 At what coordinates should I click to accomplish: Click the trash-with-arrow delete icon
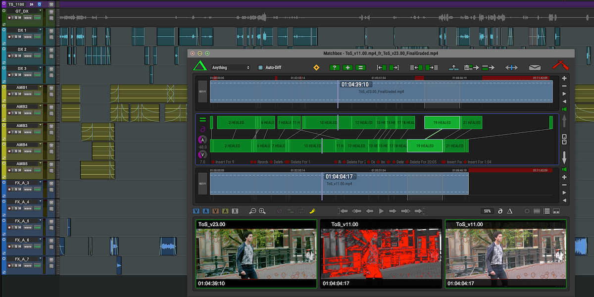[x=471, y=67]
